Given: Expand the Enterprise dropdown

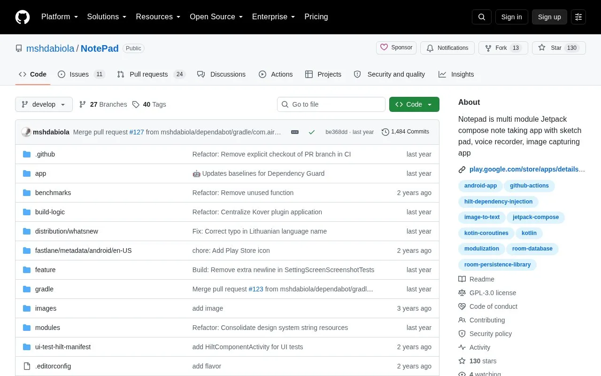Looking at the screenshot, I should click(x=274, y=17).
